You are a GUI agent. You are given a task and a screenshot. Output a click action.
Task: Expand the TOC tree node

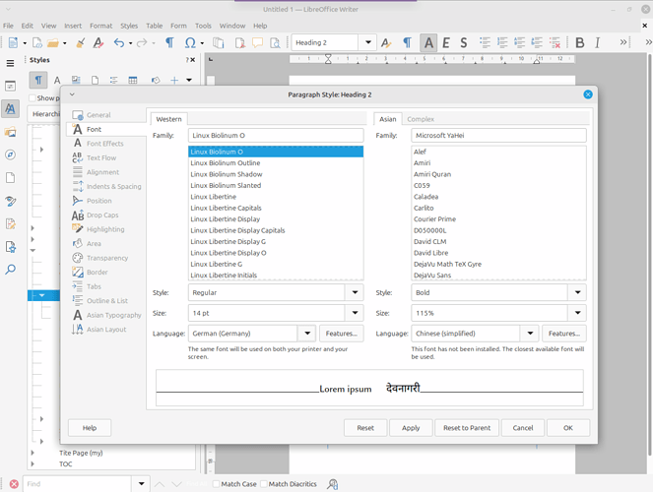[33, 463]
